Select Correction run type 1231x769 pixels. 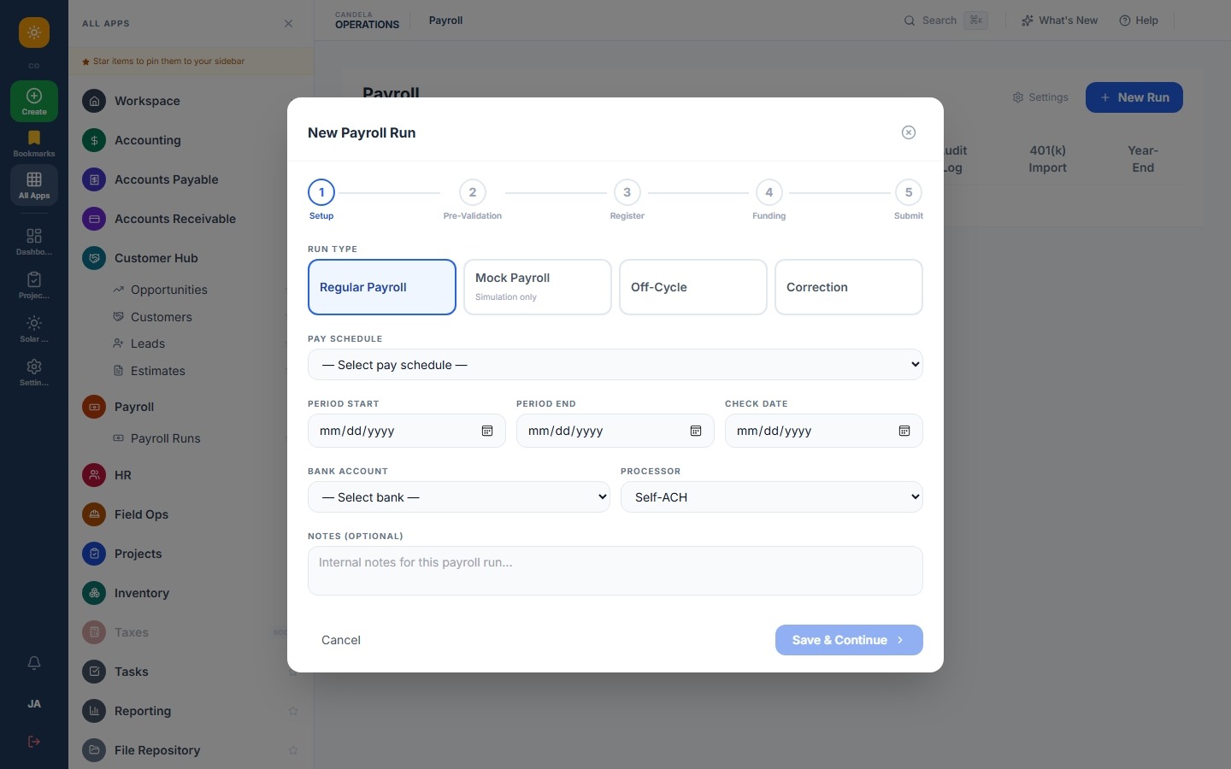tap(849, 287)
